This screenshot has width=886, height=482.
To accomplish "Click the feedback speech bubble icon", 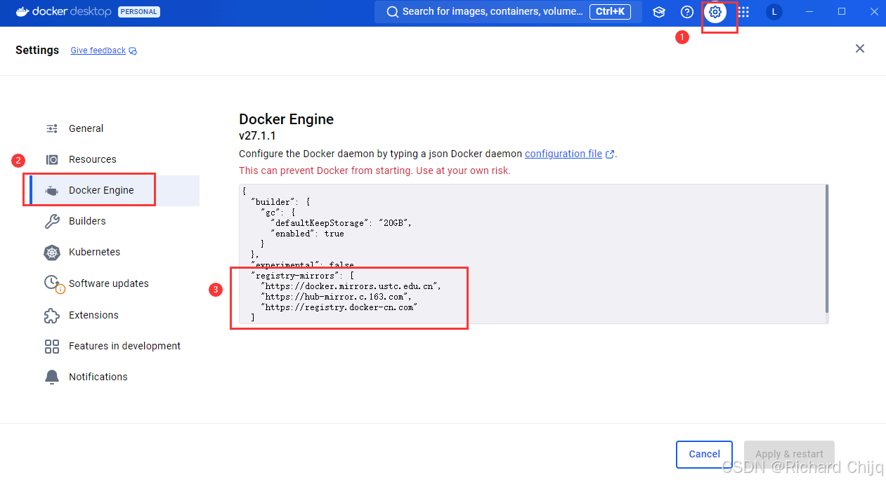I will coord(133,51).
